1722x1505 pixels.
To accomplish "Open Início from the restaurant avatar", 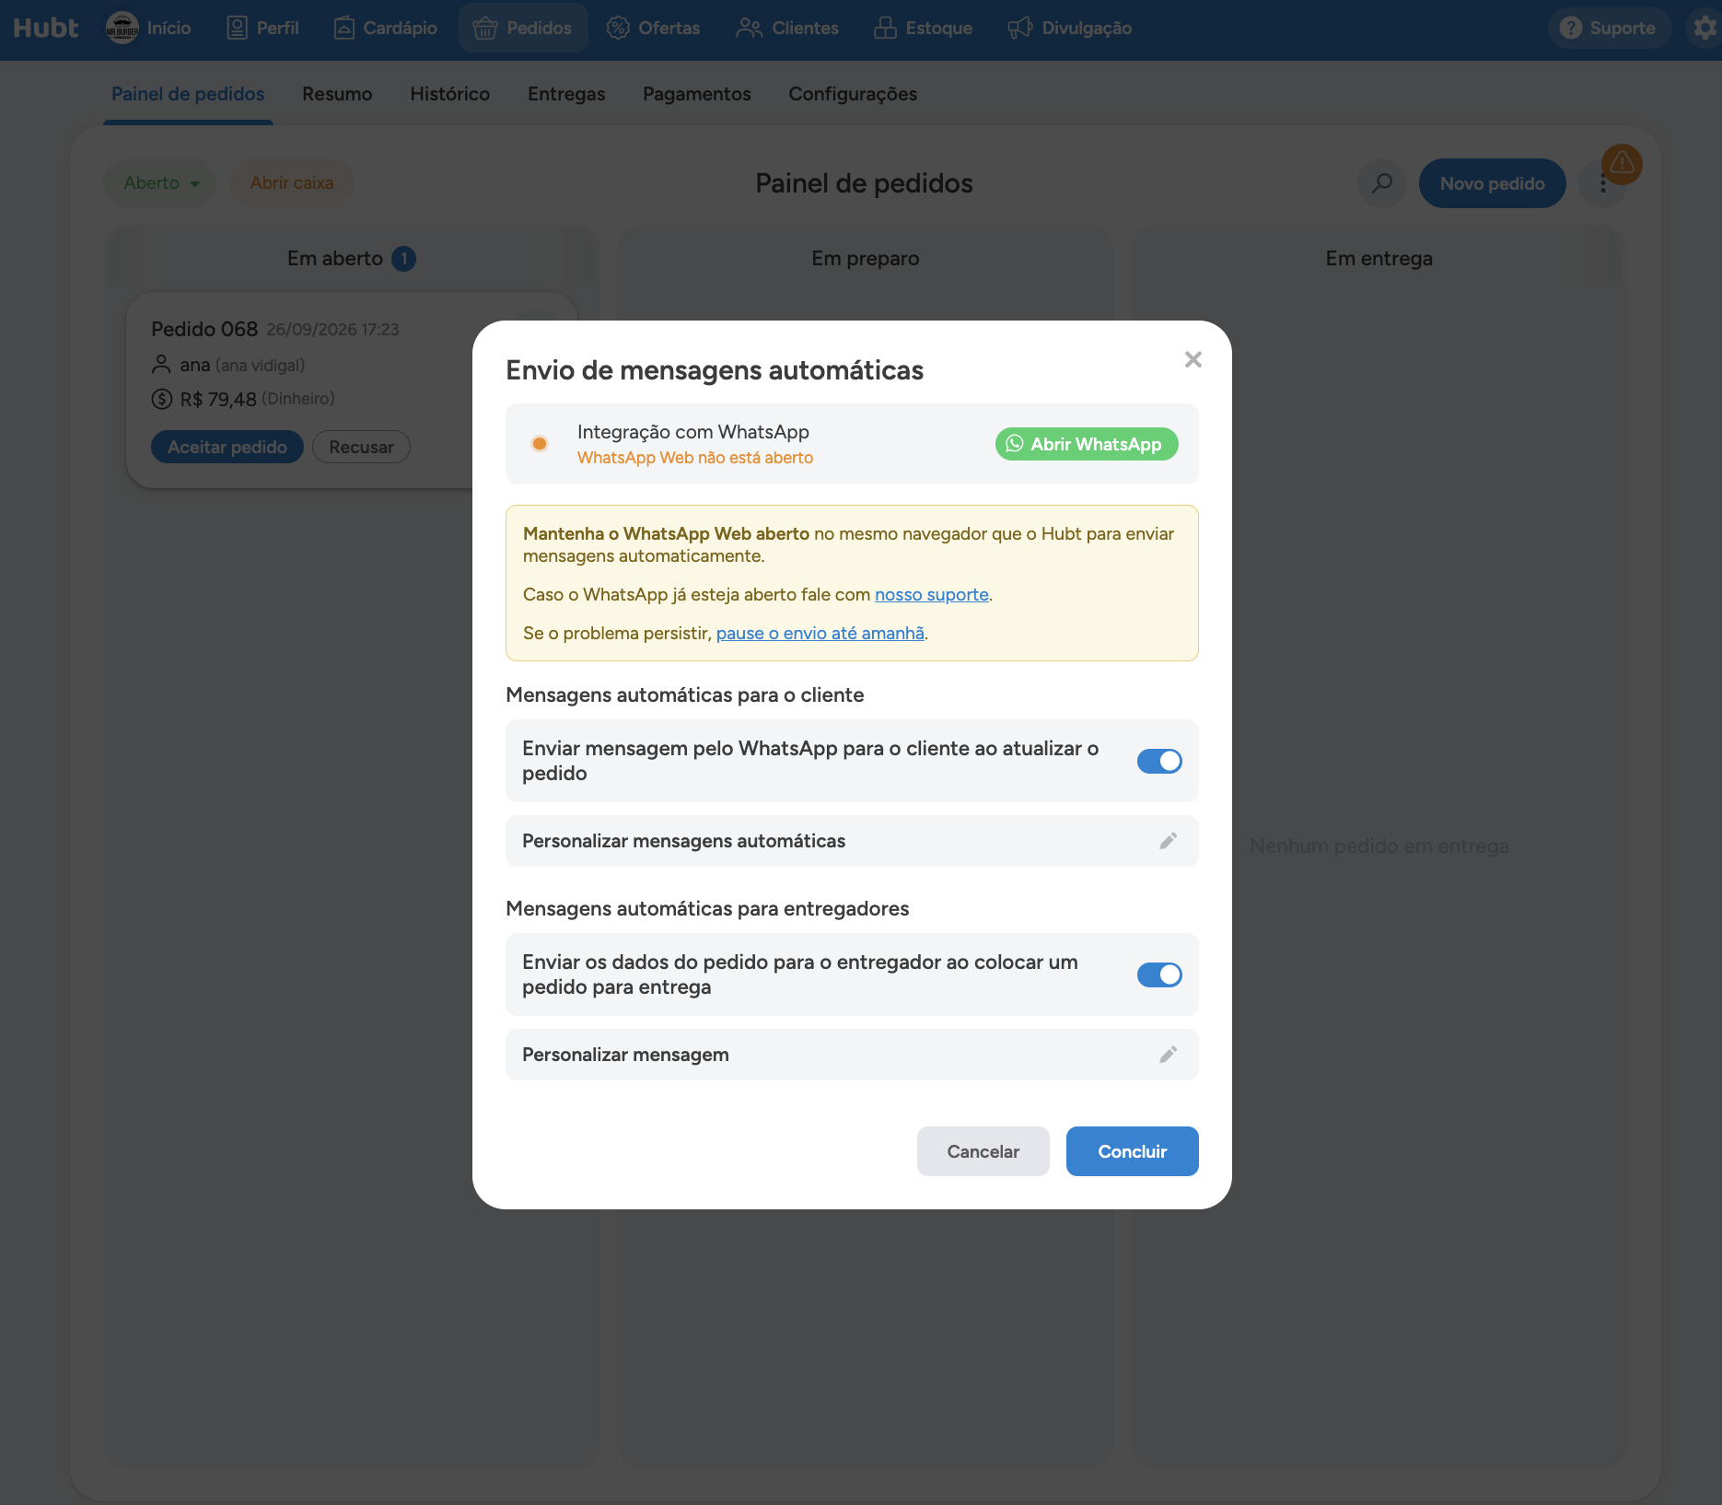I will (149, 28).
